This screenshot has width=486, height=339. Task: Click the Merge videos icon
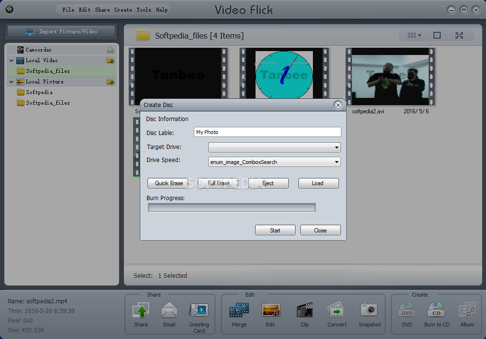click(x=239, y=310)
